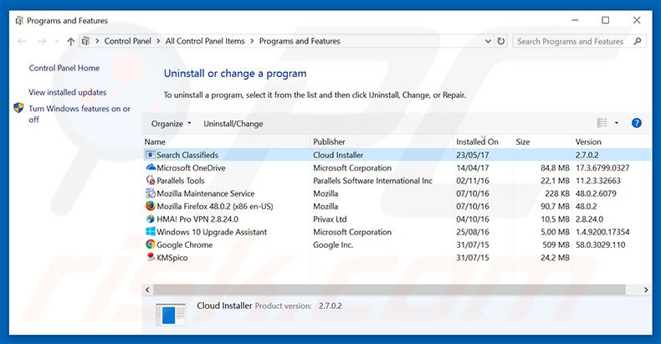The image size is (661, 344).
Task: Click the Programs and Features title bar icon
Action: (x=19, y=20)
